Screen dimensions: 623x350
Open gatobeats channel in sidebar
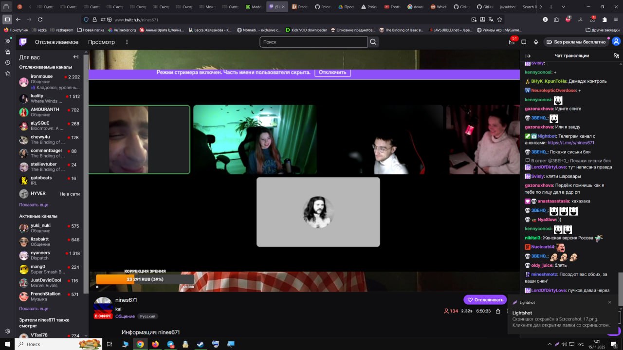pyautogui.click(x=50, y=180)
